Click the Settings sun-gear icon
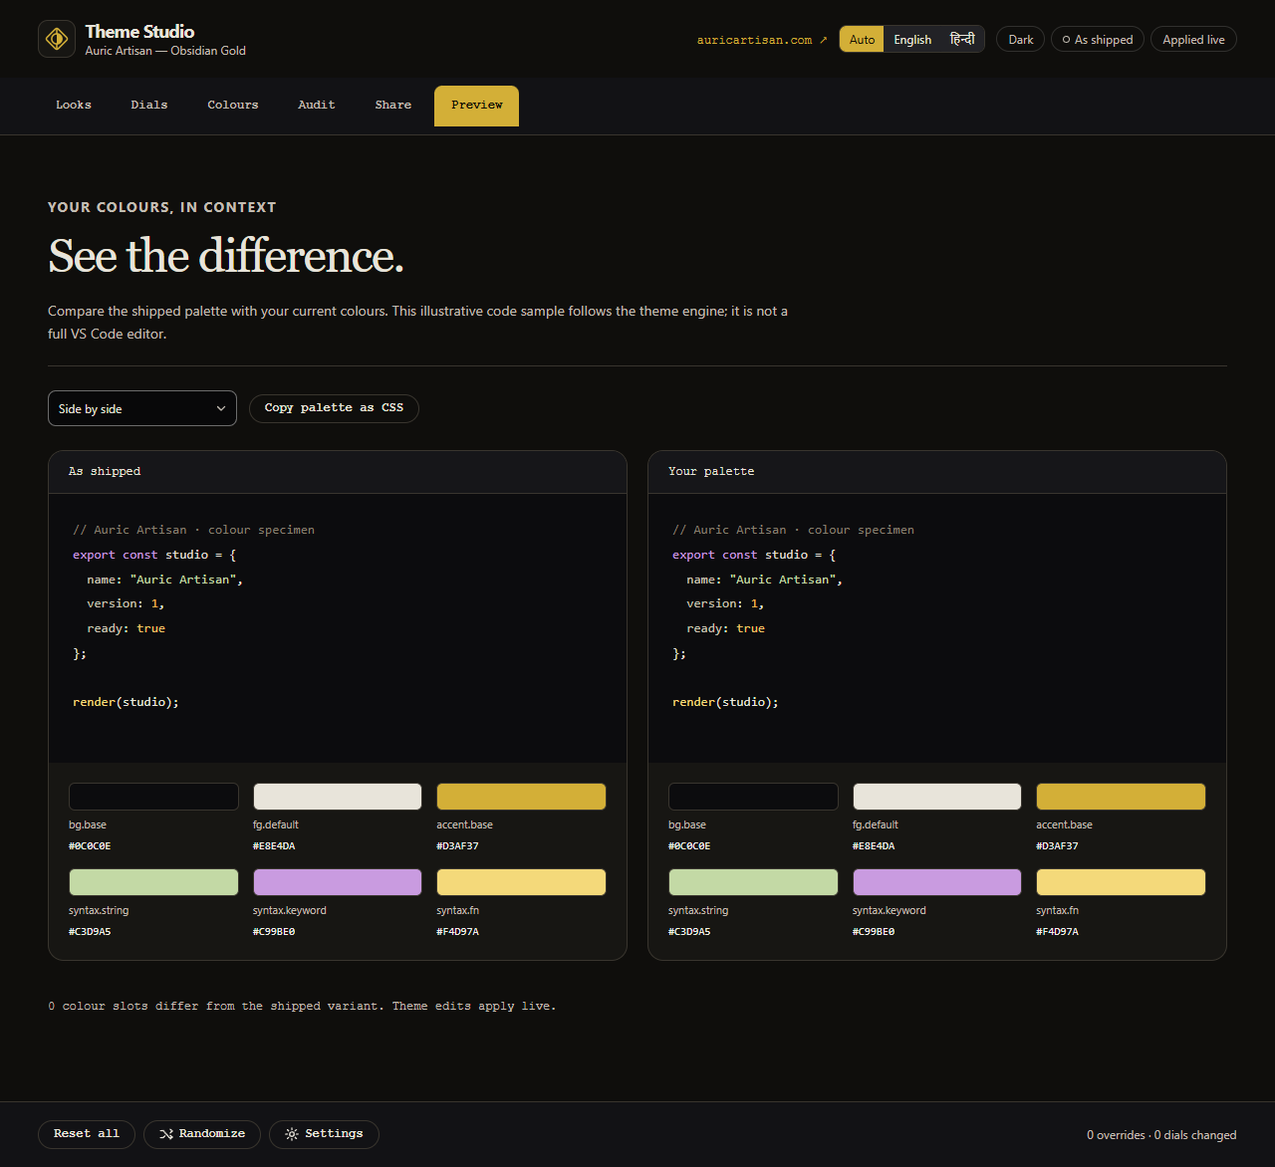 pyautogui.click(x=292, y=1134)
